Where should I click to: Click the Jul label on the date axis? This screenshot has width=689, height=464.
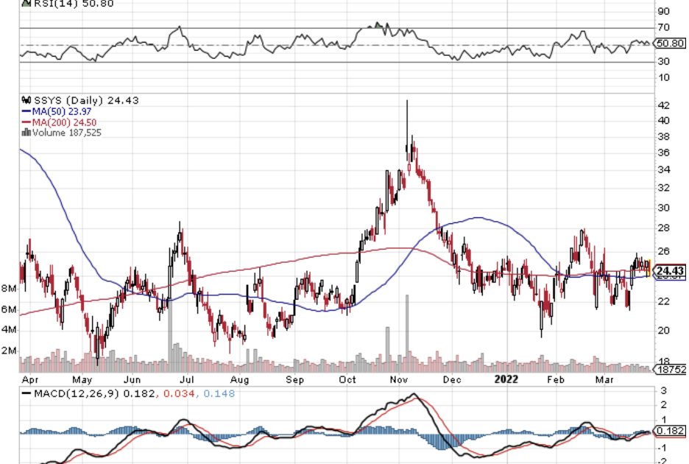tap(187, 379)
